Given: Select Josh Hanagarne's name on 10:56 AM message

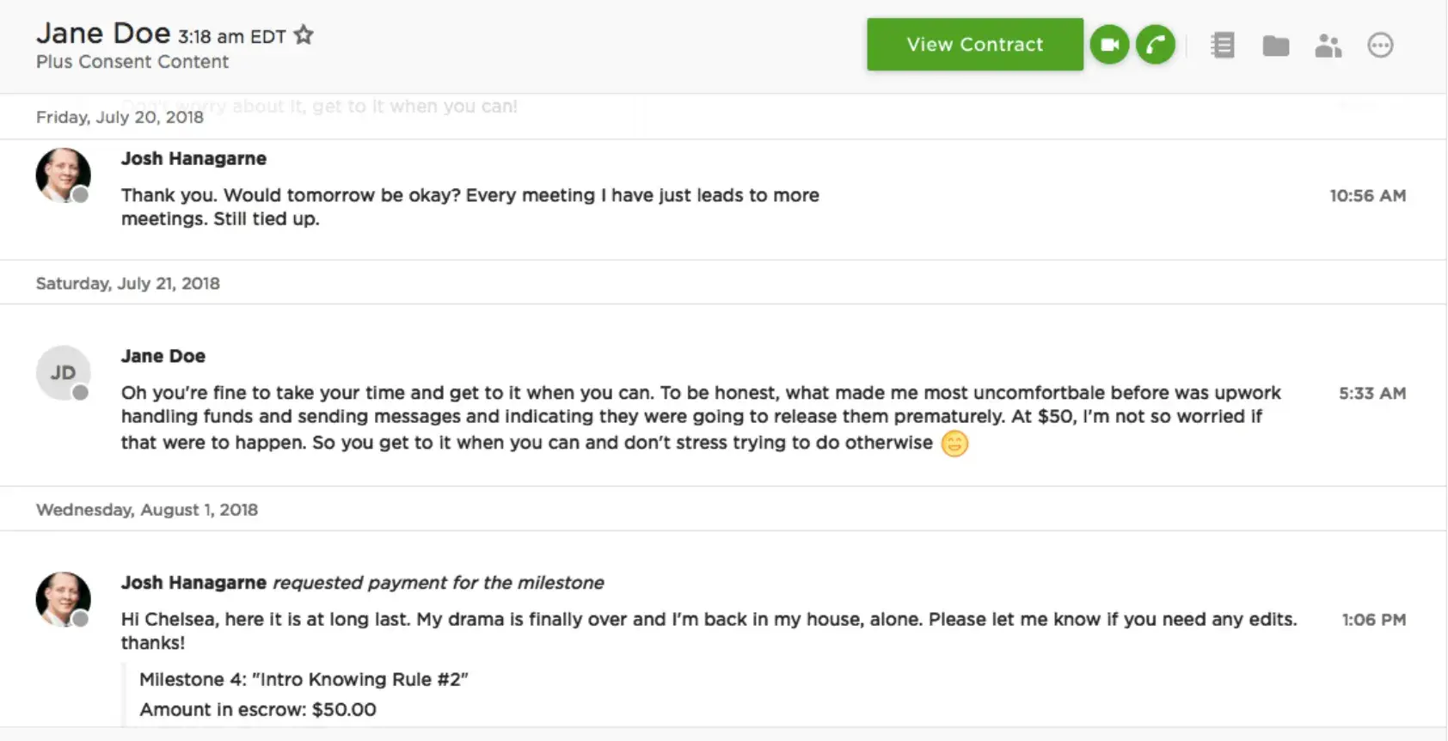Looking at the screenshot, I should (x=193, y=159).
